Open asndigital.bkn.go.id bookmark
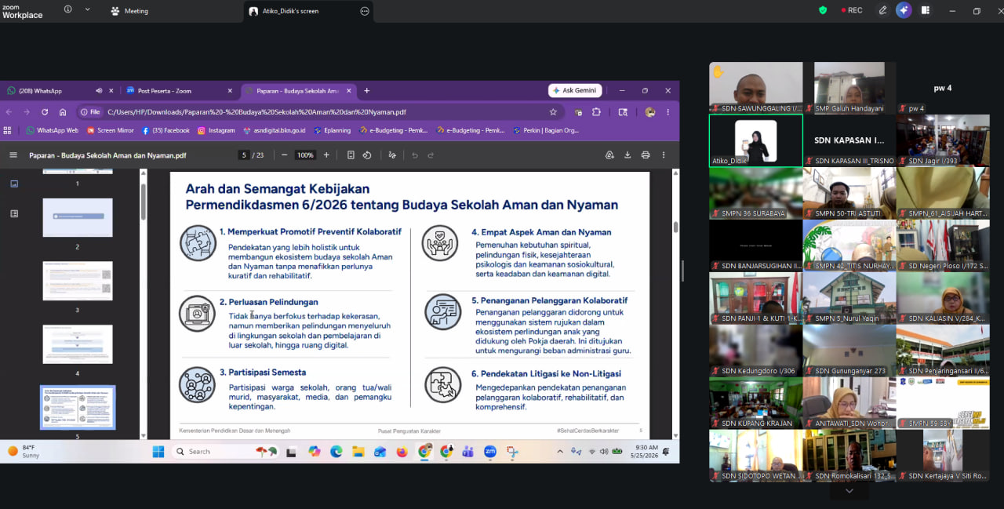This screenshot has height=509, width=1004. pos(275,130)
